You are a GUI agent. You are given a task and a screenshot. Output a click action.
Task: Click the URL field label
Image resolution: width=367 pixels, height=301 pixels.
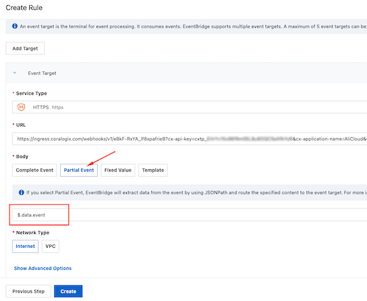pos(21,125)
